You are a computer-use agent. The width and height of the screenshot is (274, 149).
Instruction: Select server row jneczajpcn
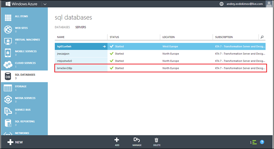click(160, 53)
